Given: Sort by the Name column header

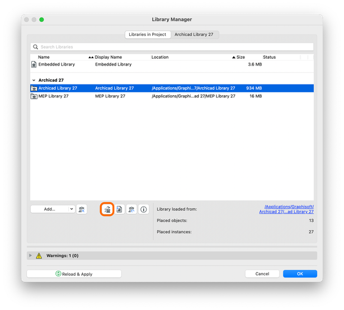Looking at the screenshot, I should pyautogui.click(x=44, y=57).
